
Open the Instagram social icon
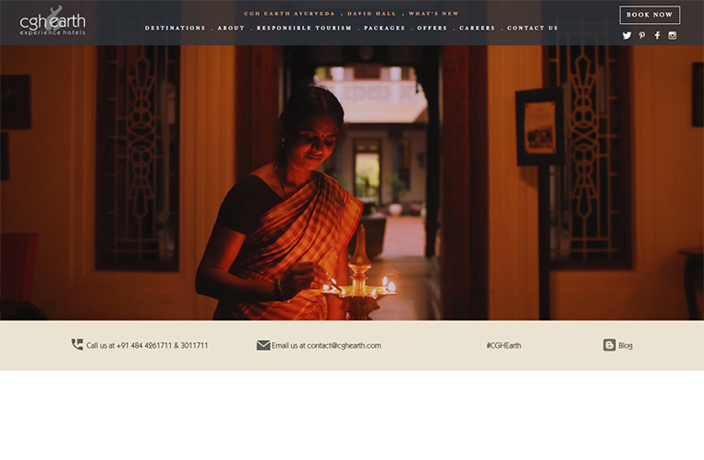672,35
